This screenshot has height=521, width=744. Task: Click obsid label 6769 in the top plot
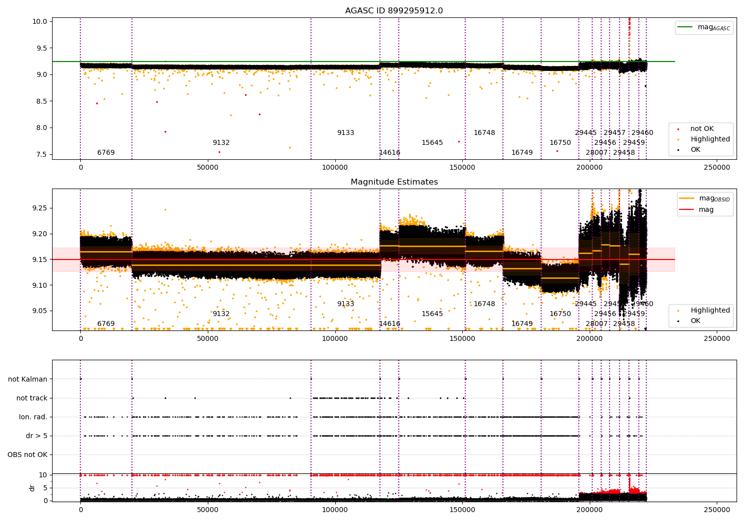[x=106, y=153]
